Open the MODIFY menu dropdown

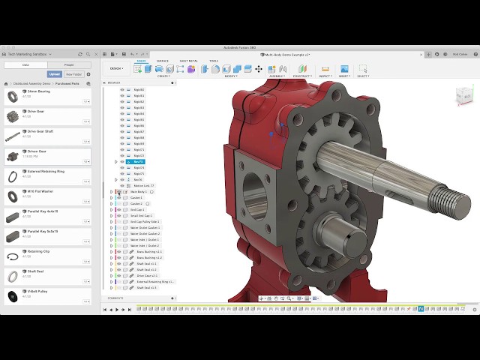point(232,76)
